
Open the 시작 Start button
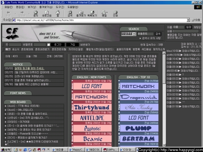tap(6, 150)
